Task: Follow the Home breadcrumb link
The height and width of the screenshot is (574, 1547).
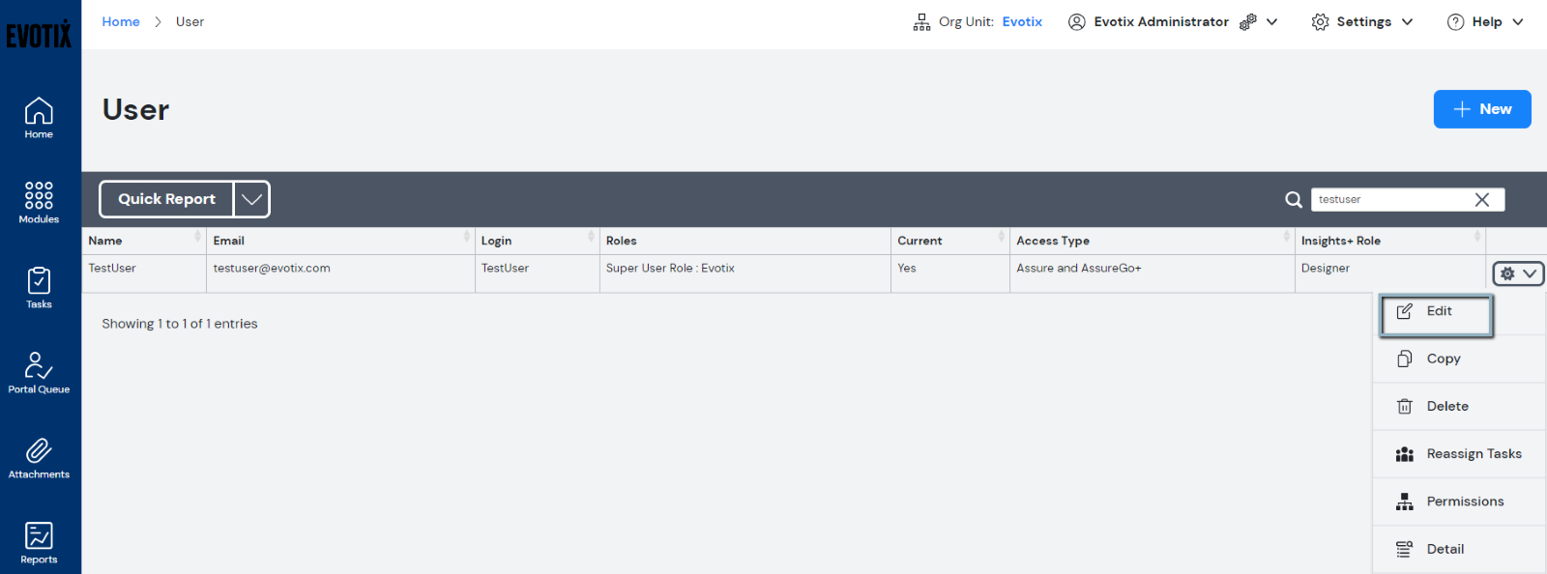Action: (121, 22)
